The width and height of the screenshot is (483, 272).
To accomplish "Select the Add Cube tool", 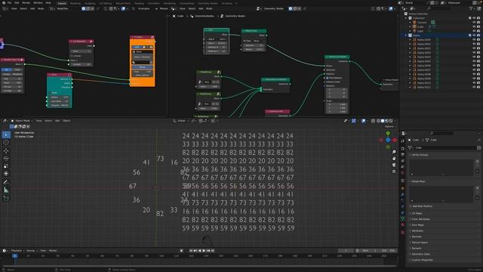I will pos(6,198).
